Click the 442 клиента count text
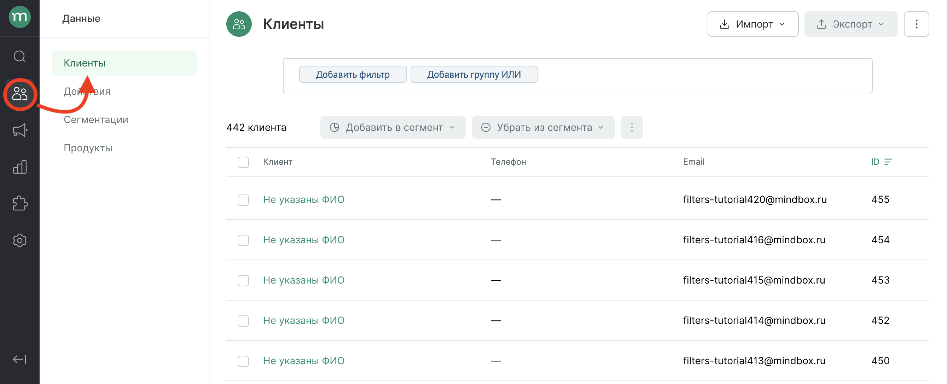The width and height of the screenshot is (947, 384). point(256,128)
